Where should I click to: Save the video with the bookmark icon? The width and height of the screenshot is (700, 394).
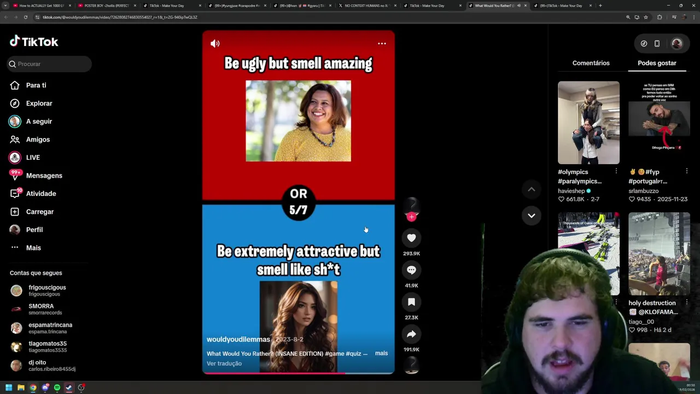pos(411,302)
